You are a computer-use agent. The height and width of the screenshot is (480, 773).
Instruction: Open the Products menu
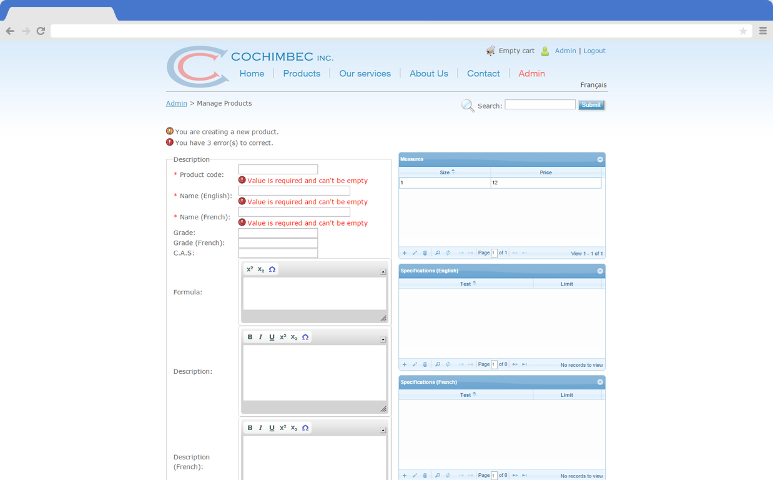tap(302, 73)
